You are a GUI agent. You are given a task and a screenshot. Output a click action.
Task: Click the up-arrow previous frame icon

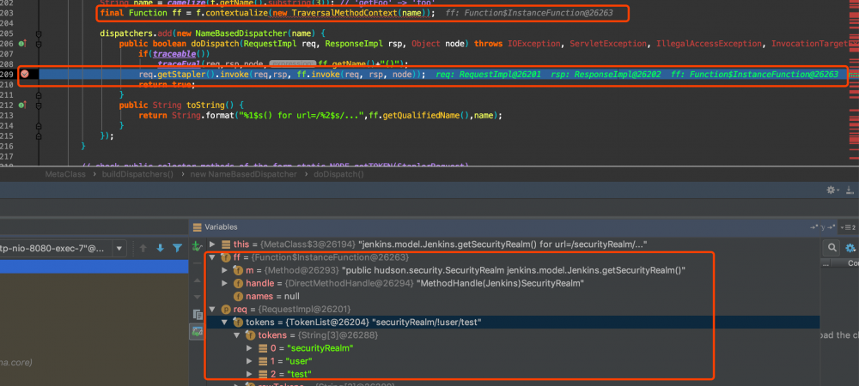142,249
